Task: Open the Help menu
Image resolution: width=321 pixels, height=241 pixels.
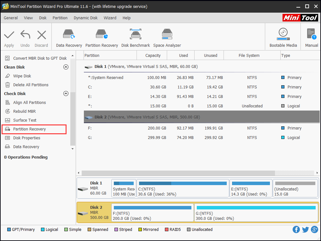Action: (x=126, y=18)
